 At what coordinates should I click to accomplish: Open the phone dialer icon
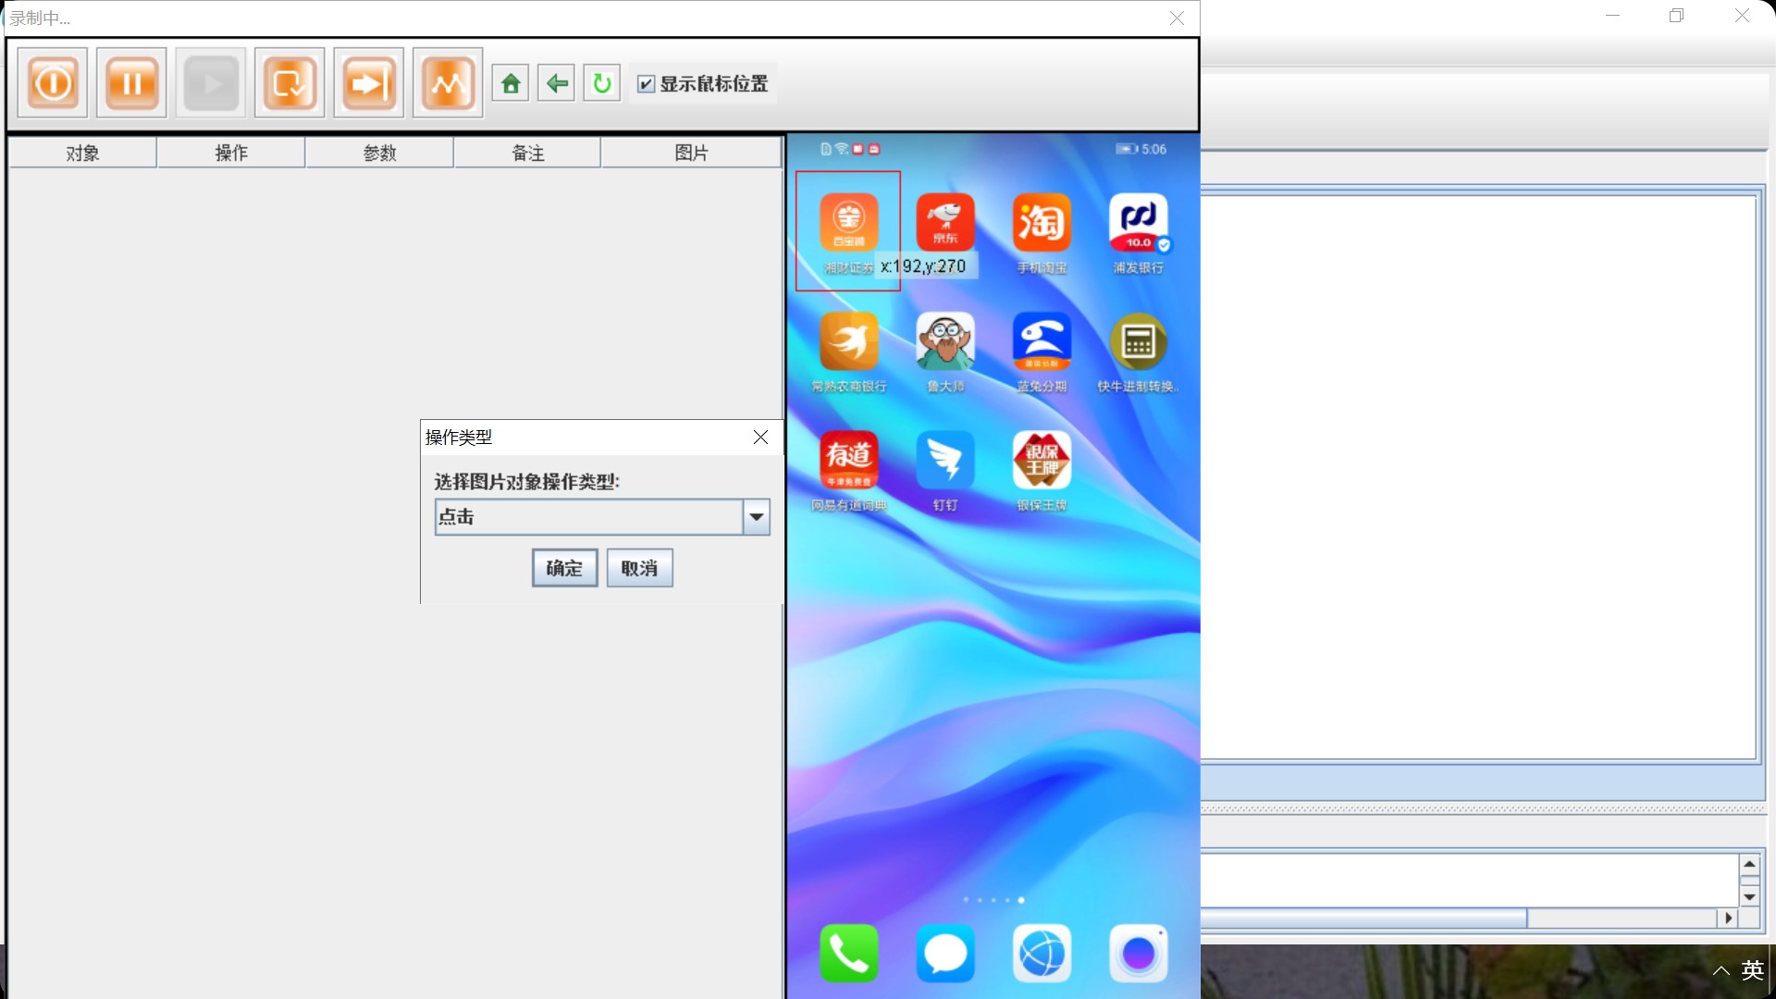[848, 953]
